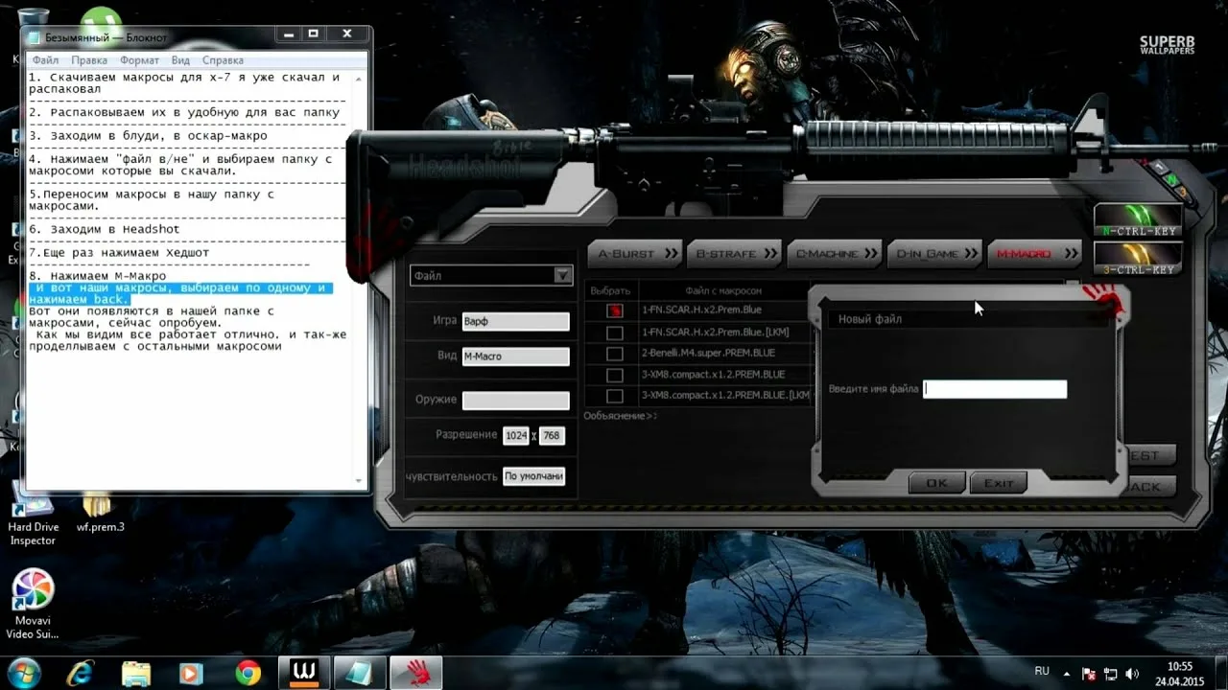Click the Игра field containing Варф
This screenshot has width=1228, height=690.
click(x=515, y=321)
